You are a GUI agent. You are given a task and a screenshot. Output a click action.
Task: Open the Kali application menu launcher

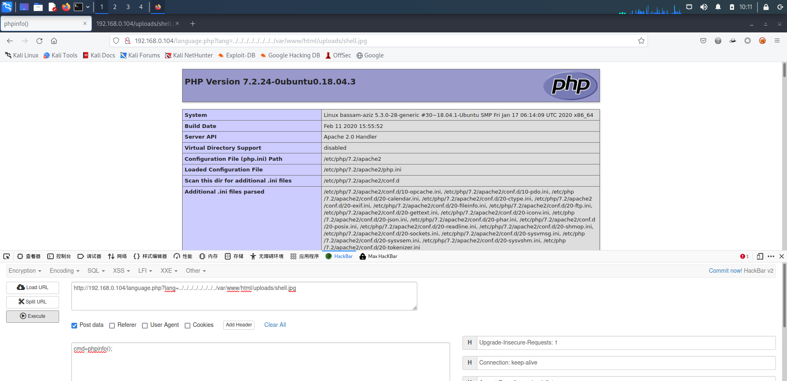pos(7,7)
